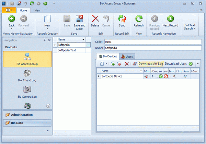
Task: Go to Next Record
Action: click(170, 21)
